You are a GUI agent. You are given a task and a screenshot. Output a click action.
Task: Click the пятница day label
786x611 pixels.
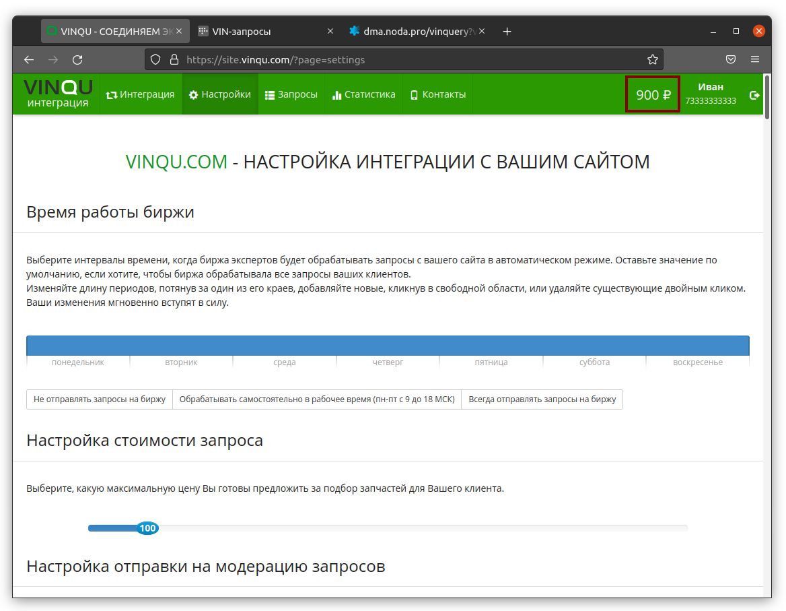pos(491,362)
